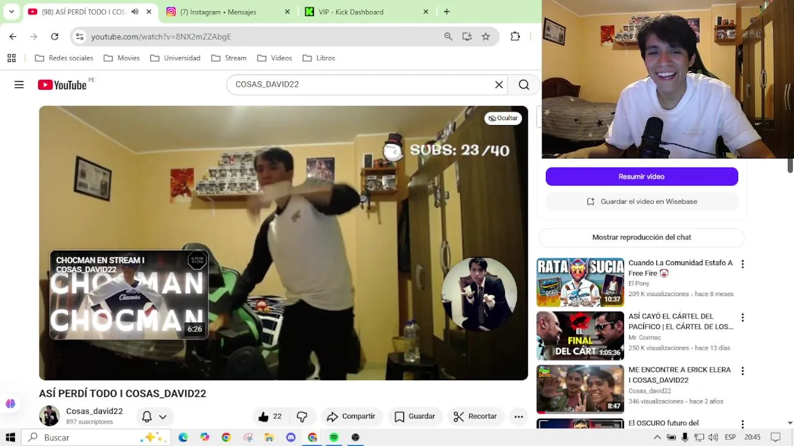The height and width of the screenshot is (446, 794).
Task: Switch to the VIP Kick Dashboard tab
Action: click(366, 12)
